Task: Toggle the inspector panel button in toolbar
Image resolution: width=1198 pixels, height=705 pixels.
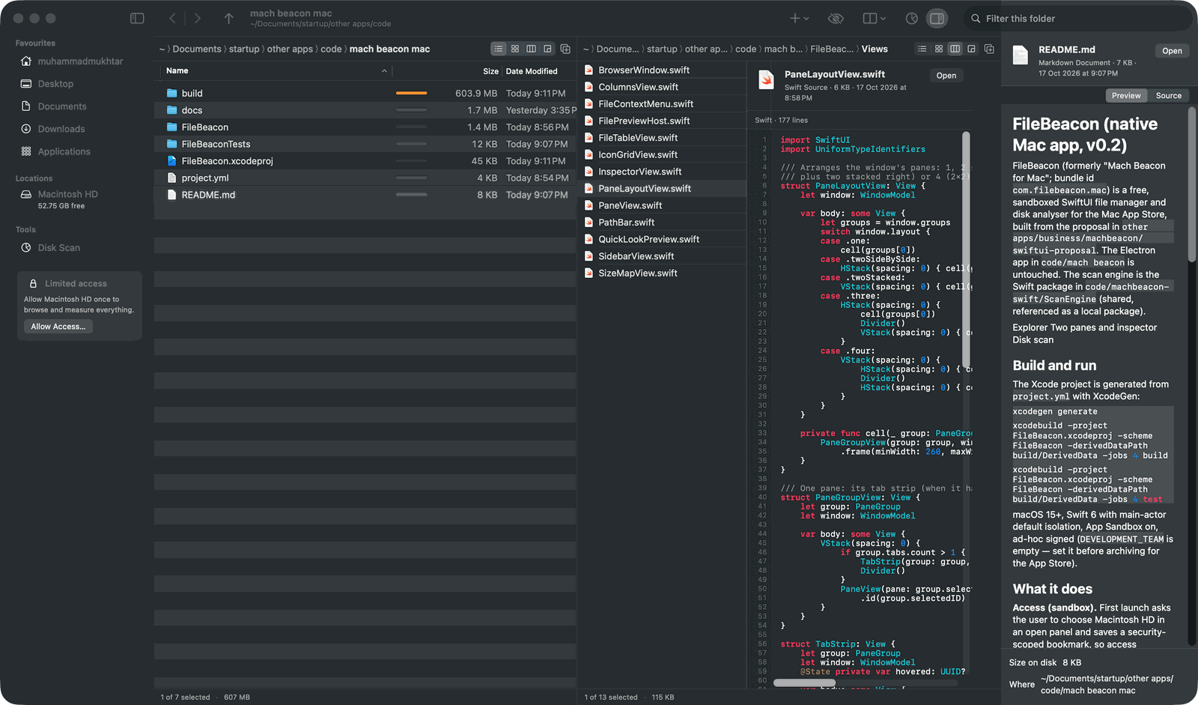Action: (937, 18)
